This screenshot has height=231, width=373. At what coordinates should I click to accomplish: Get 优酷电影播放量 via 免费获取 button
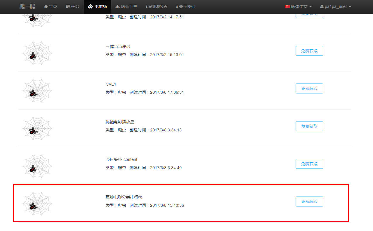(309, 126)
